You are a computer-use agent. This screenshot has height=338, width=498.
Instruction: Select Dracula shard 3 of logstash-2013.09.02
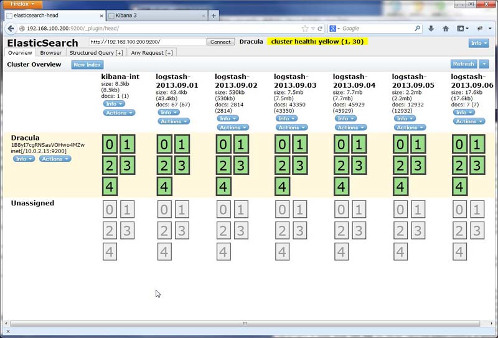pos(241,166)
